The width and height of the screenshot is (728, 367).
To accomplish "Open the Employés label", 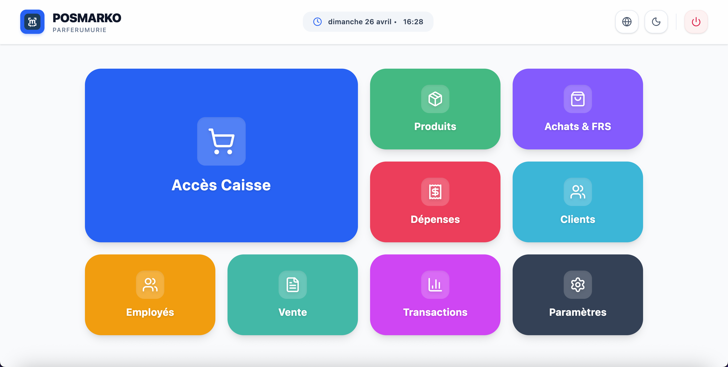I will pyautogui.click(x=150, y=312).
